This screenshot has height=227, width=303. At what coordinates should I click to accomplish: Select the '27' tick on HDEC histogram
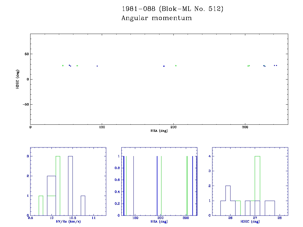(255, 218)
